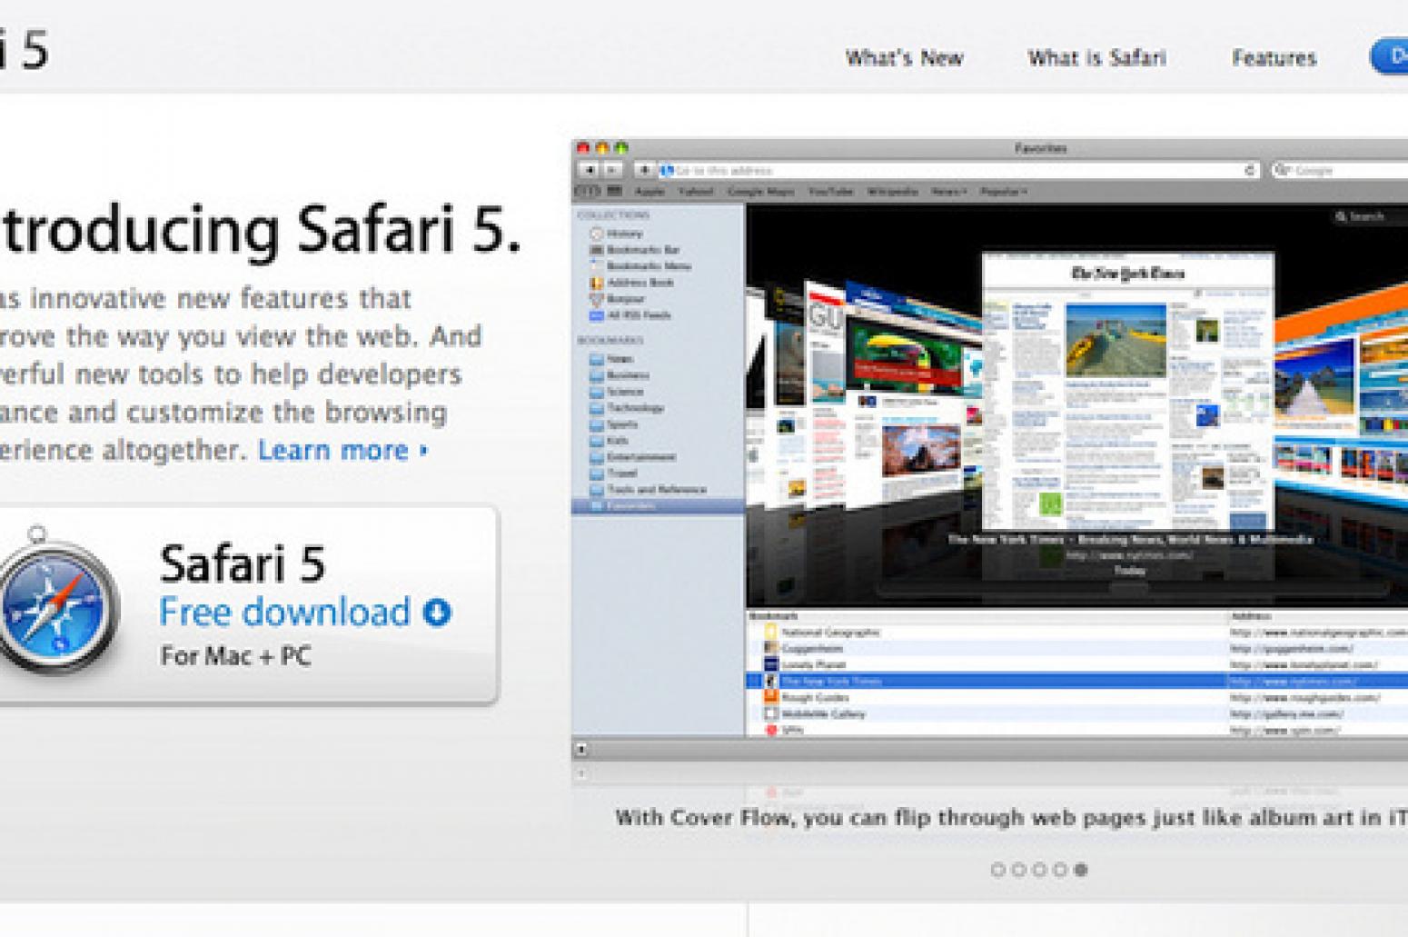The height and width of the screenshot is (937, 1408).
Task: Click Yahoo! in the bookmarks bar
Action: [x=696, y=192]
